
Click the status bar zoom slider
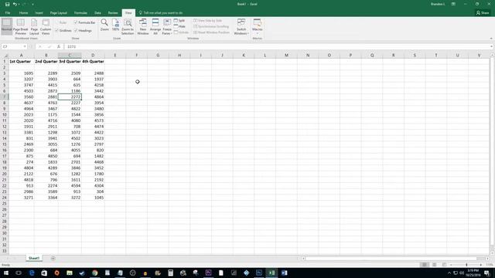tap(466, 265)
